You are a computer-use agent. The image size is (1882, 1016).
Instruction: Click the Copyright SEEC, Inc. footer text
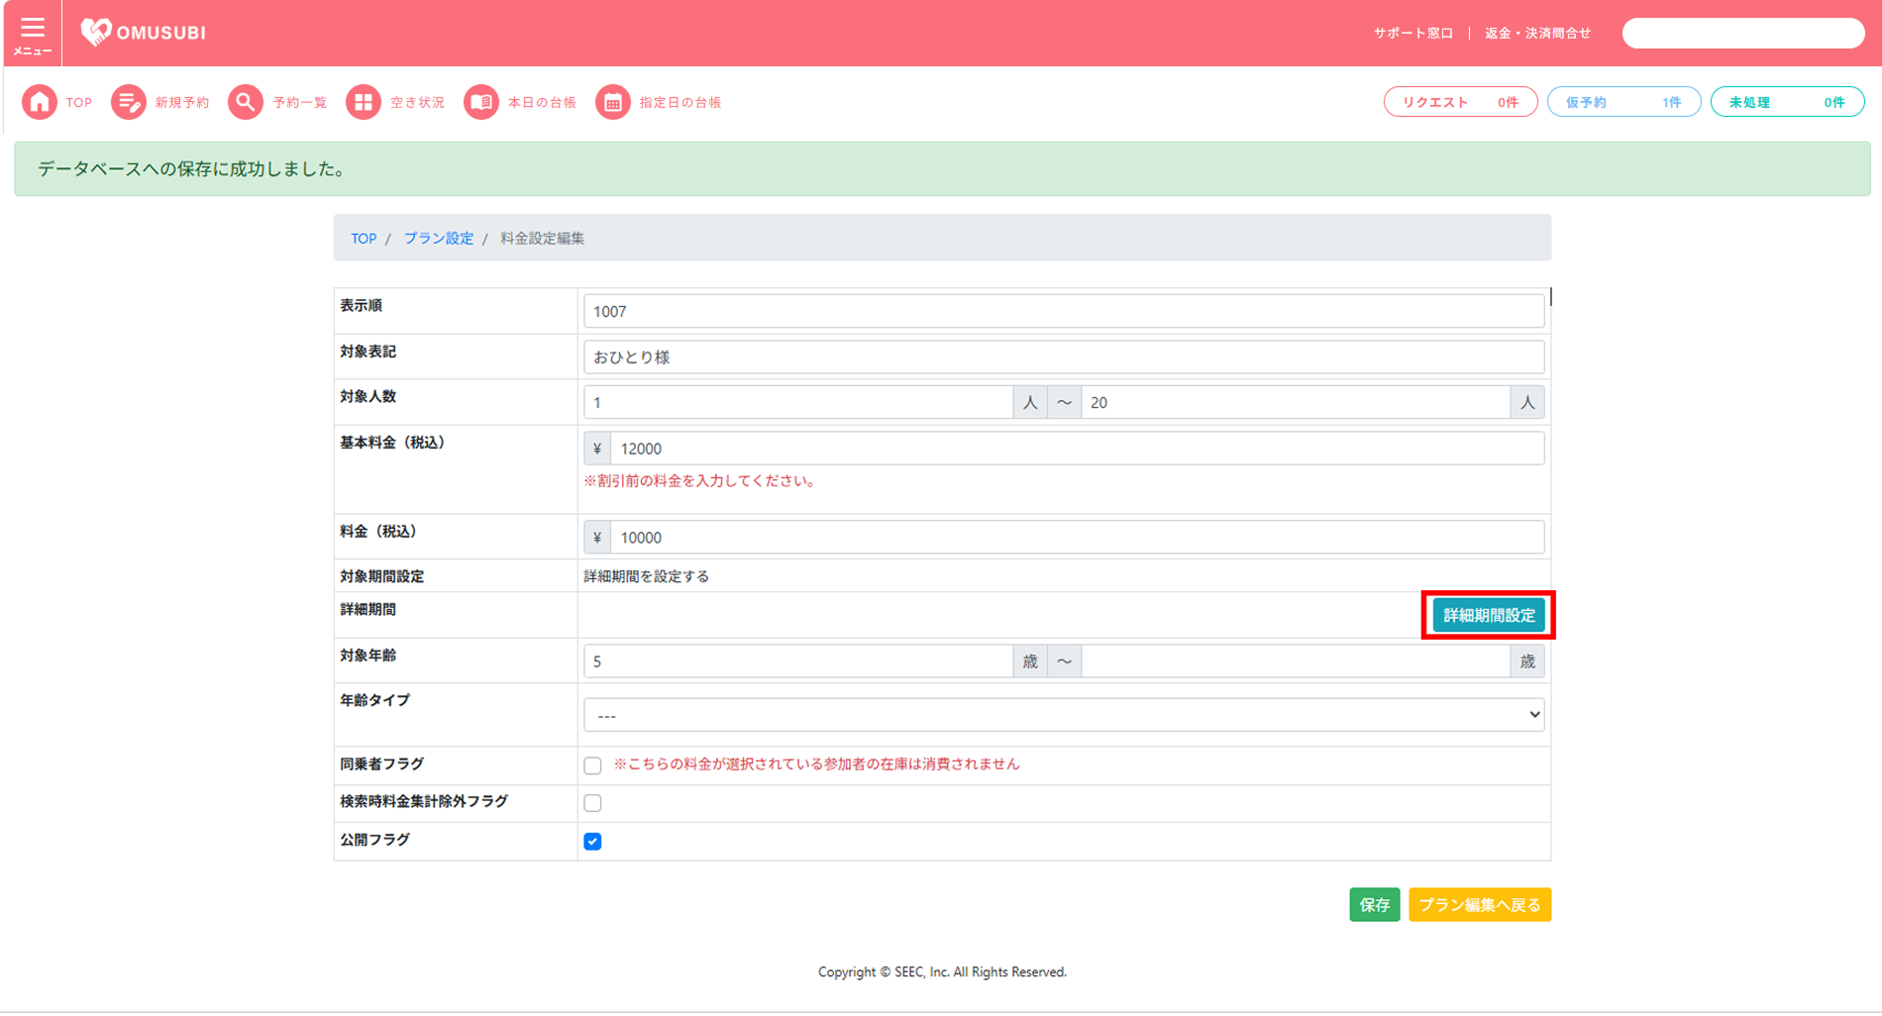(x=942, y=972)
